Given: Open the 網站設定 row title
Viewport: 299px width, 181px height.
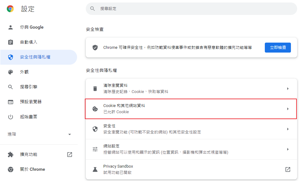Looking at the screenshot, I should click(x=111, y=146).
